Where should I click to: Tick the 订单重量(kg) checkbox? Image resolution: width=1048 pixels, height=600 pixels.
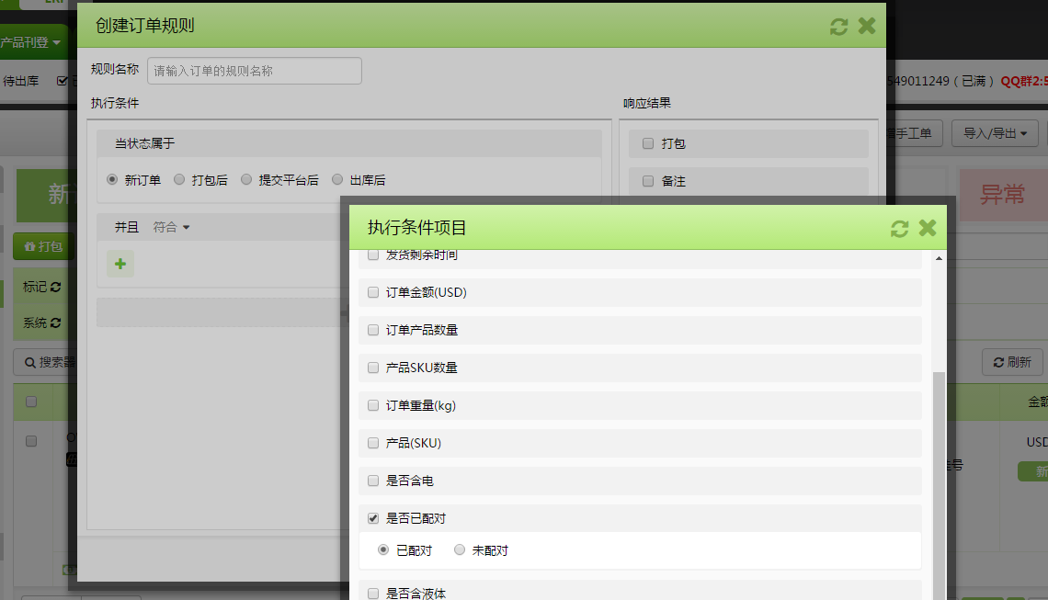[373, 405]
